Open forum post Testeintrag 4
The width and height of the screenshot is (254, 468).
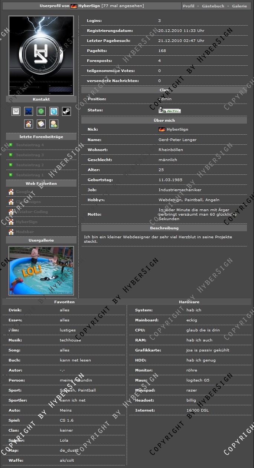pyautogui.click(x=30, y=145)
